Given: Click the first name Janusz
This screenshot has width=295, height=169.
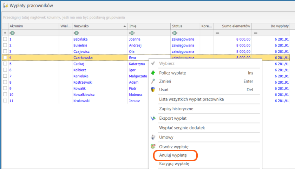Looking at the screenshot, I should (134, 101).
